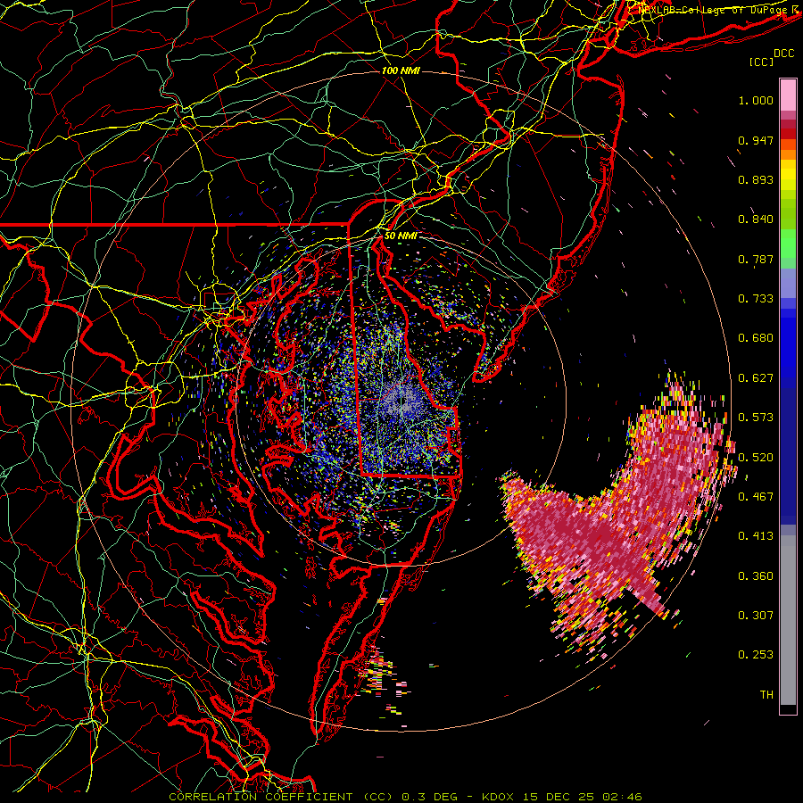Click the 1.000 value on the color scale

coord(756,100)
